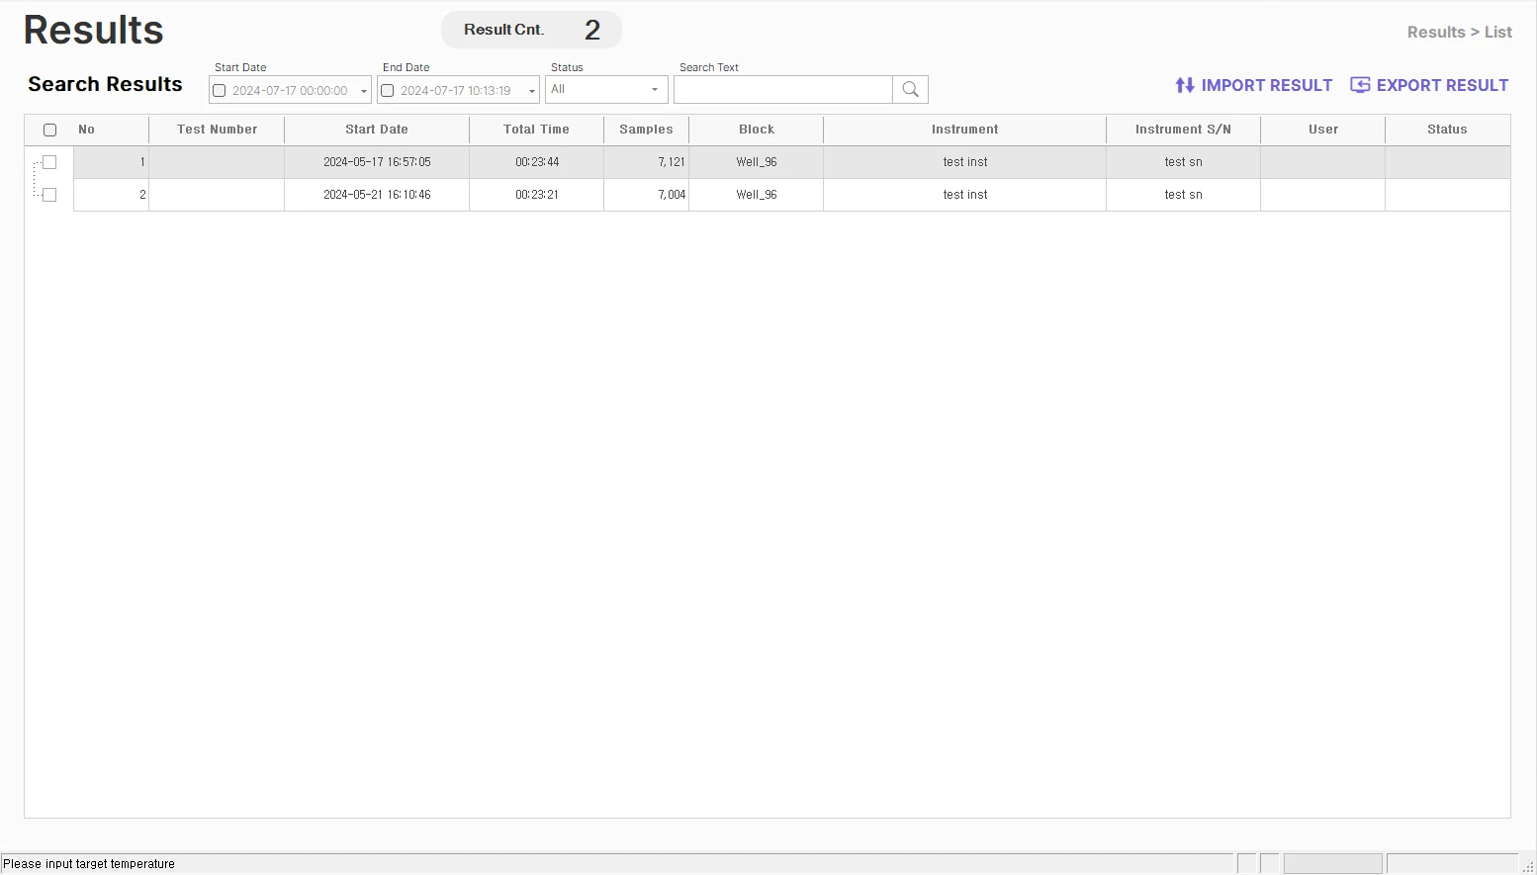Click inside the Search Text field

tap(783, 90)
